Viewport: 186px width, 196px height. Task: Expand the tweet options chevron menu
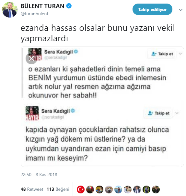(180, 10)
